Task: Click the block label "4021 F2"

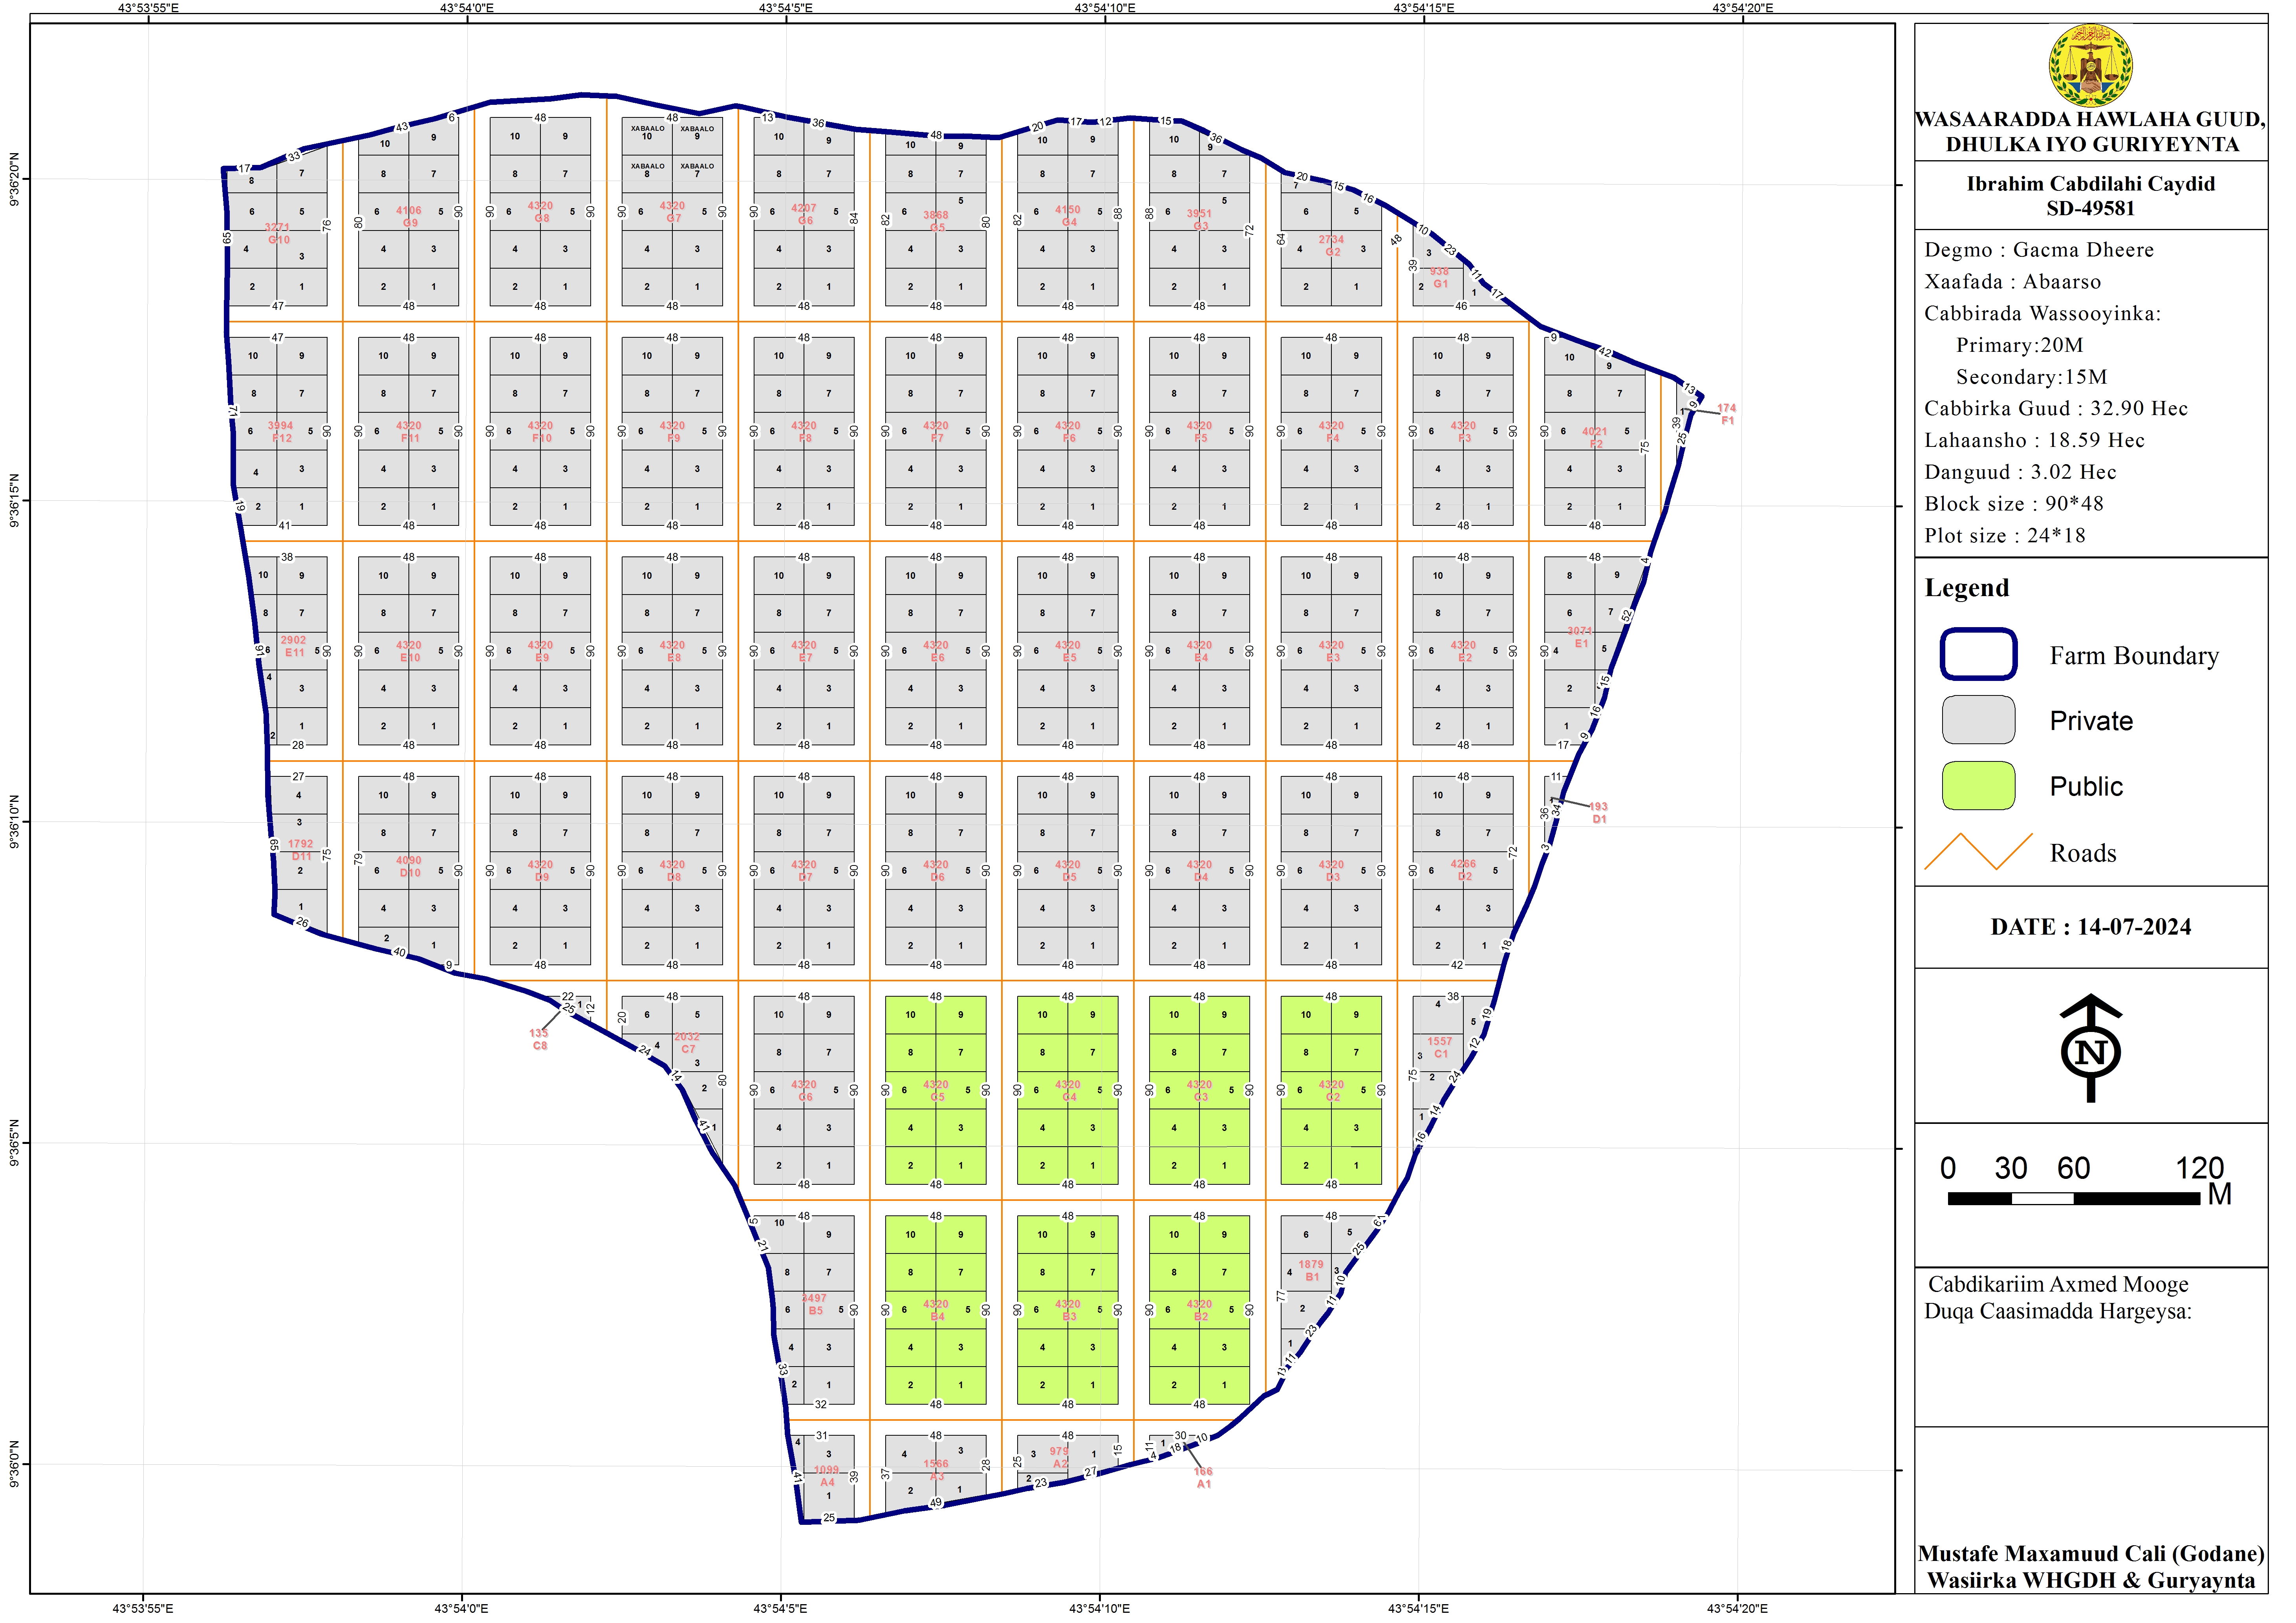Action: click(x=1595, y=438)
